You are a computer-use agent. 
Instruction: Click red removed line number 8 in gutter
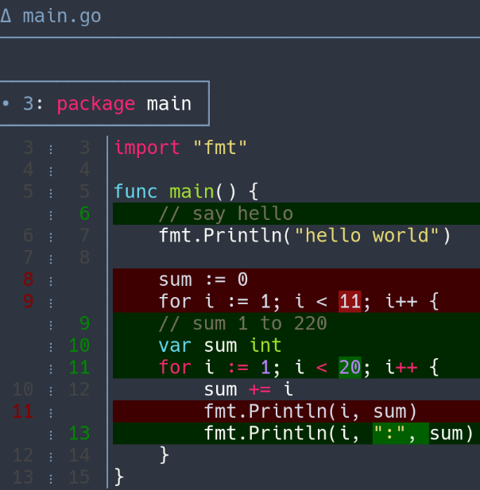tap(29, 280)
